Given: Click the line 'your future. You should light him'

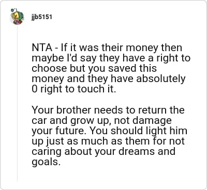Looking at the screenshot, I should click(109, 131).
